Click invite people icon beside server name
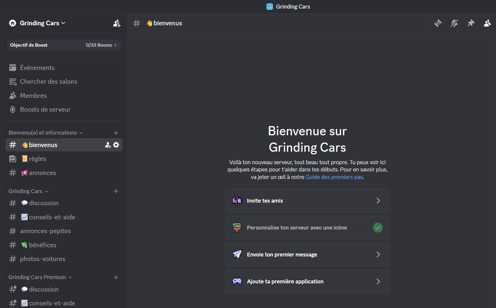Viewport: 496px width, 308px height. tap(117, 23)
